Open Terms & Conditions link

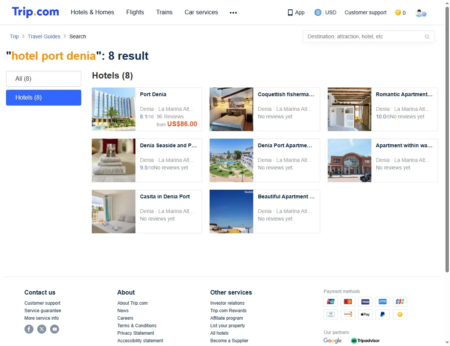coord(137,326)
